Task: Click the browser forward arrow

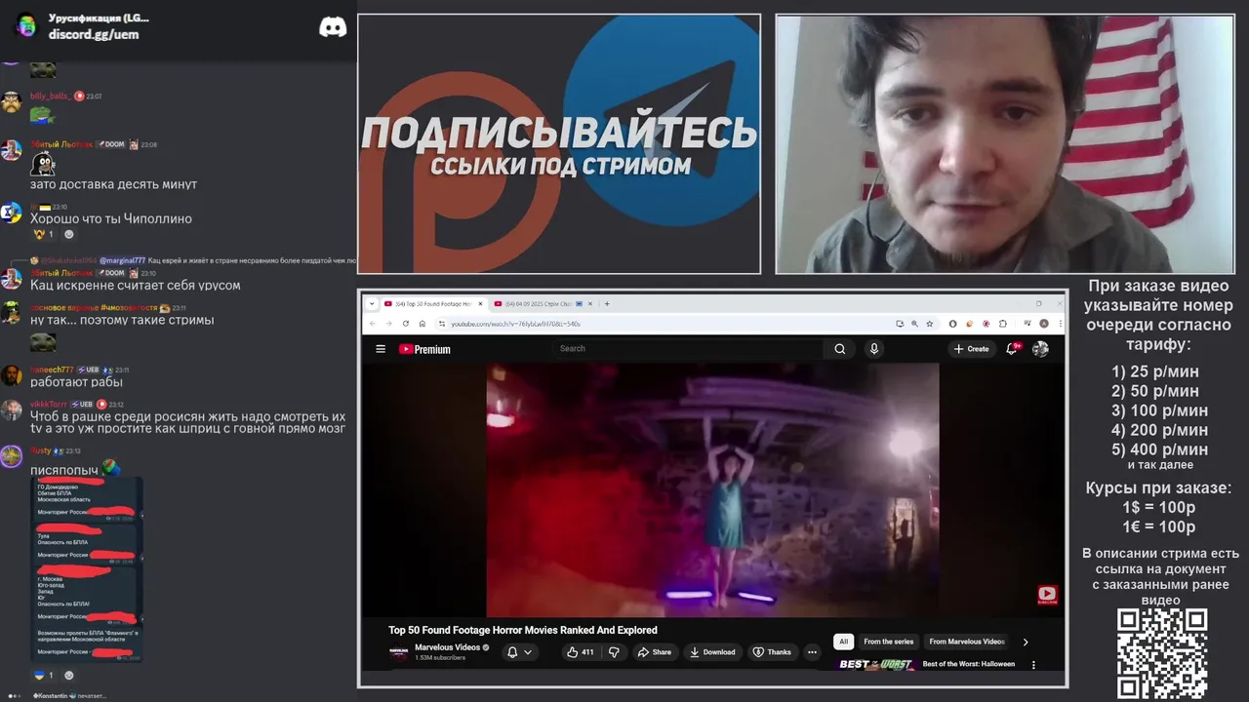Action: (x=388, y=324)
